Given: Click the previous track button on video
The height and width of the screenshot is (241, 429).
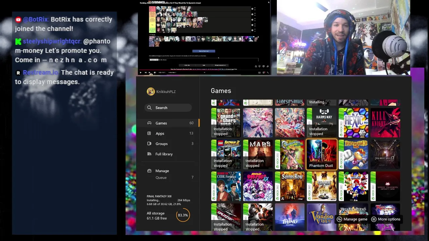Looking at the screenshot, I should point(145,73).
